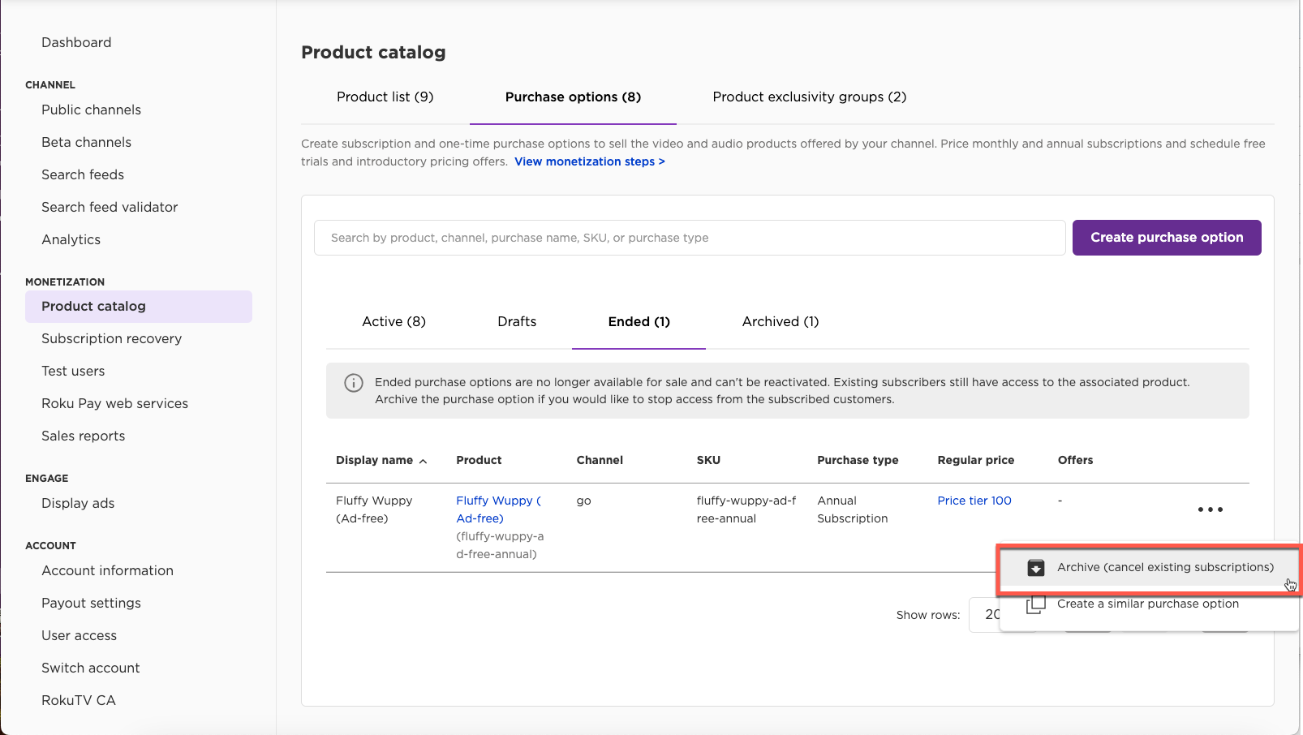
Task: Open the Show rows dropdown
Action: 985,615
